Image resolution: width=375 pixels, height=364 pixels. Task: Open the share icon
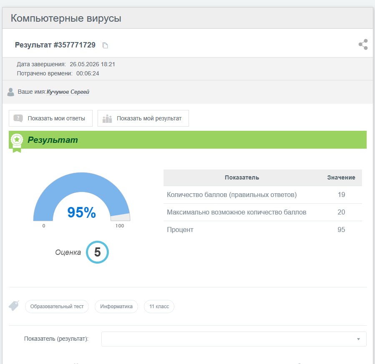tap(363, 45)
